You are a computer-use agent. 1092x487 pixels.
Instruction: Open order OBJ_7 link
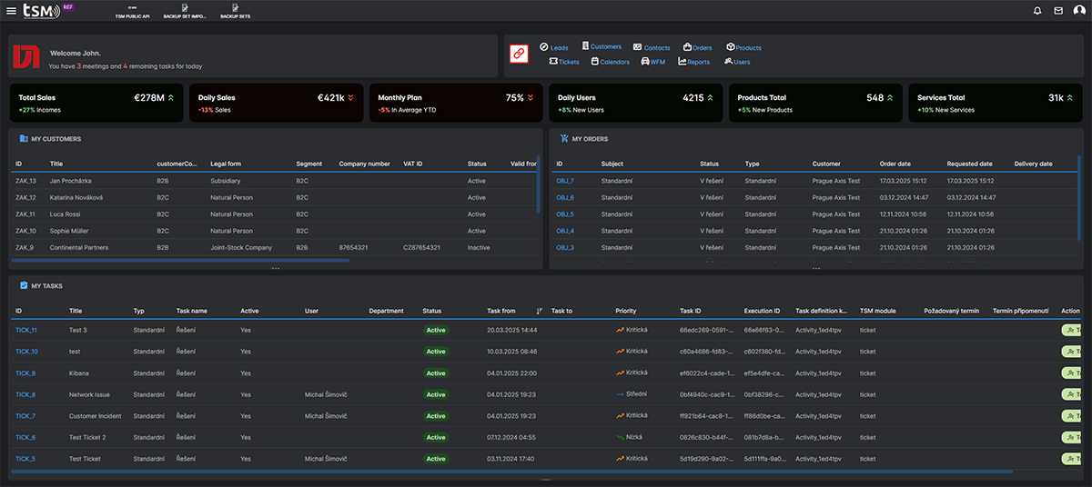tap(565, 181)
